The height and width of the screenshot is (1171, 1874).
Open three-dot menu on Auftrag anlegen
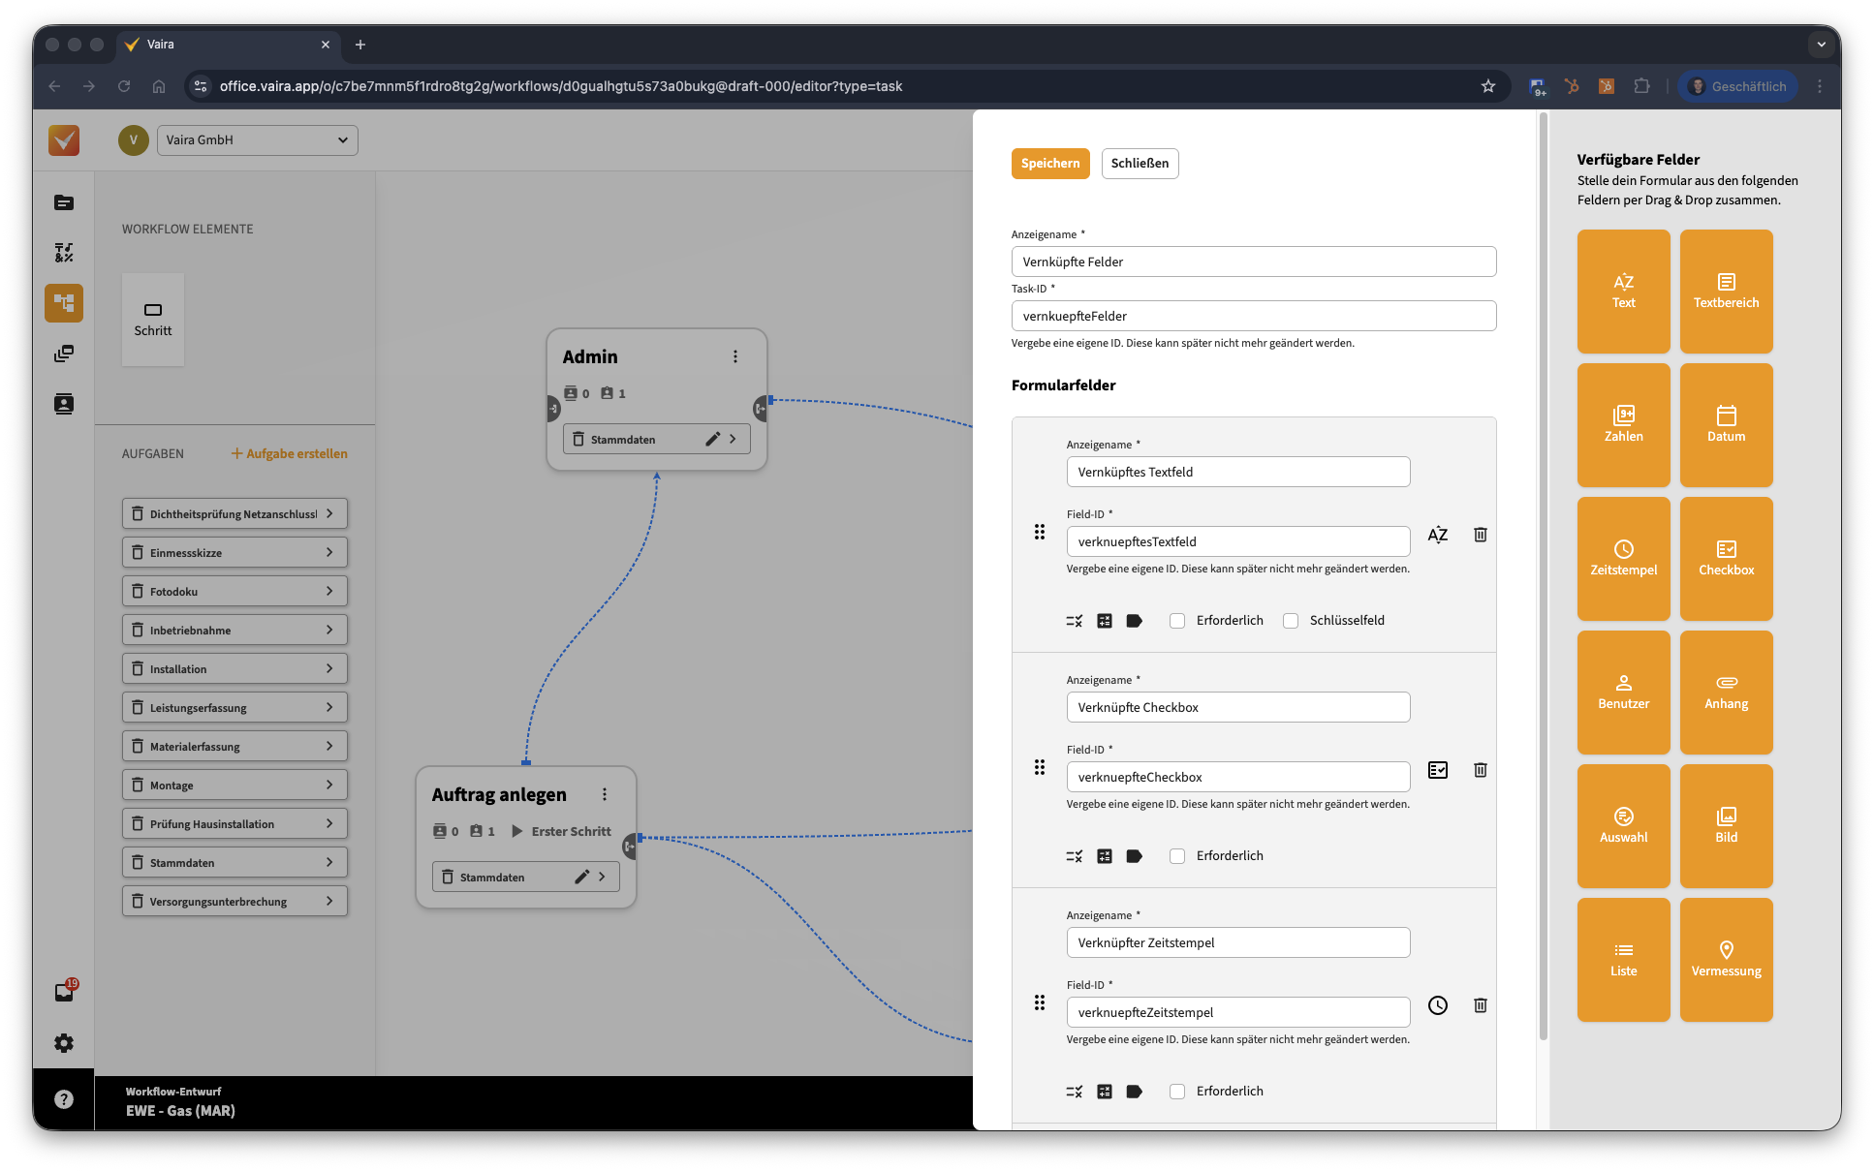click(x=605, y=794)
